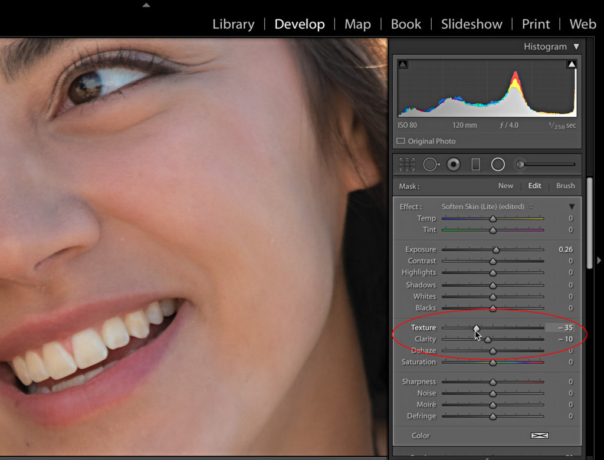Enable the Original Photo checkbox
Screen dimensions: 604x460
pos(401,141)
